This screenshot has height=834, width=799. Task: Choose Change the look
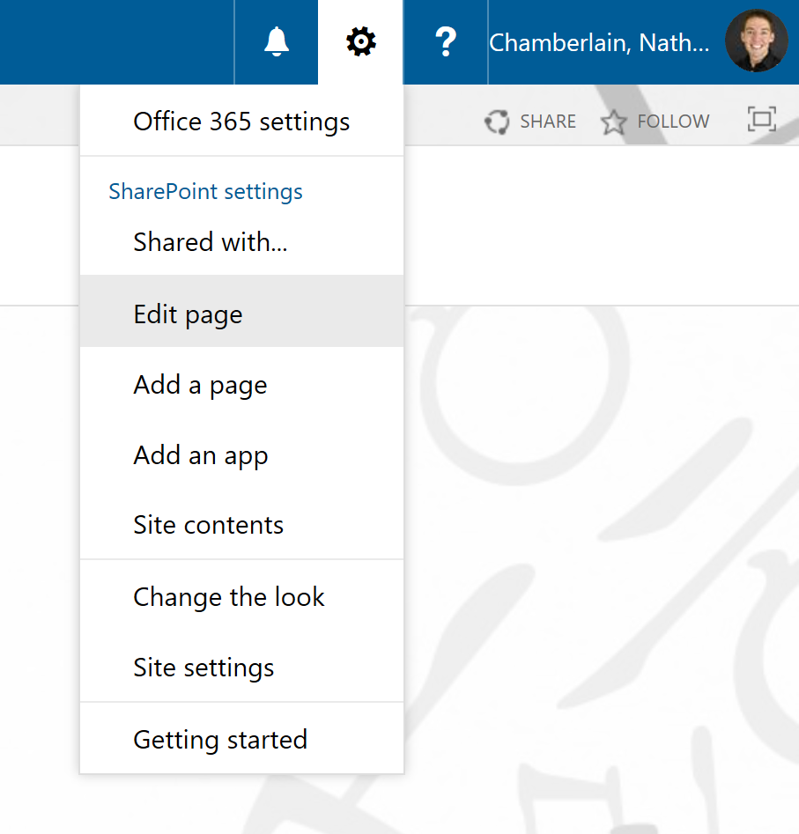(229, 597)
